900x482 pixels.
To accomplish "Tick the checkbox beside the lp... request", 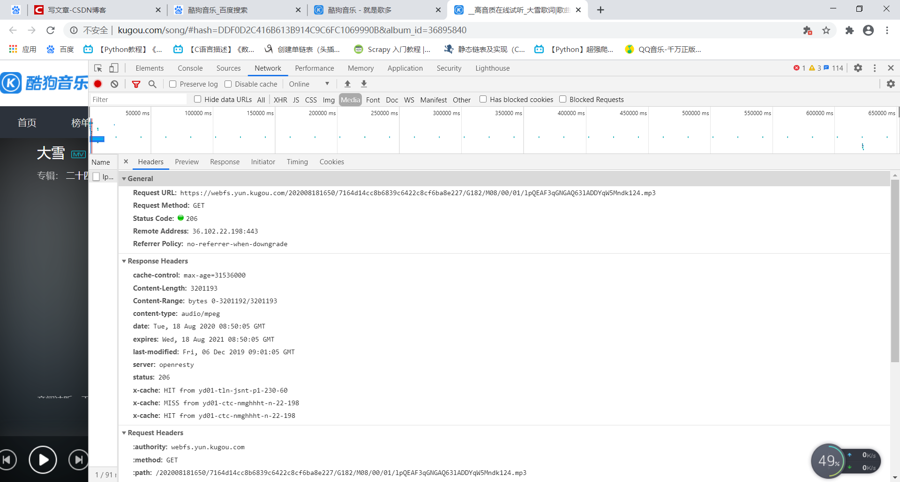I will coord(96,177).
